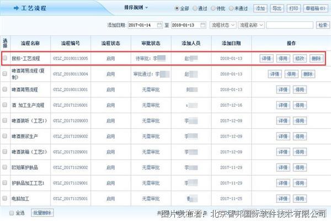Viewport: 331px width, 221px height.
Task: Click the 批量删除 bulk delete button
Action: (42, 213)
